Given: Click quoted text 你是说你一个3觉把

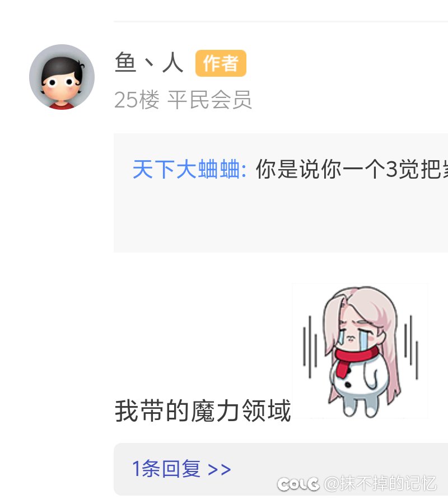Looking at the screenshot, I should coord(352,169).
